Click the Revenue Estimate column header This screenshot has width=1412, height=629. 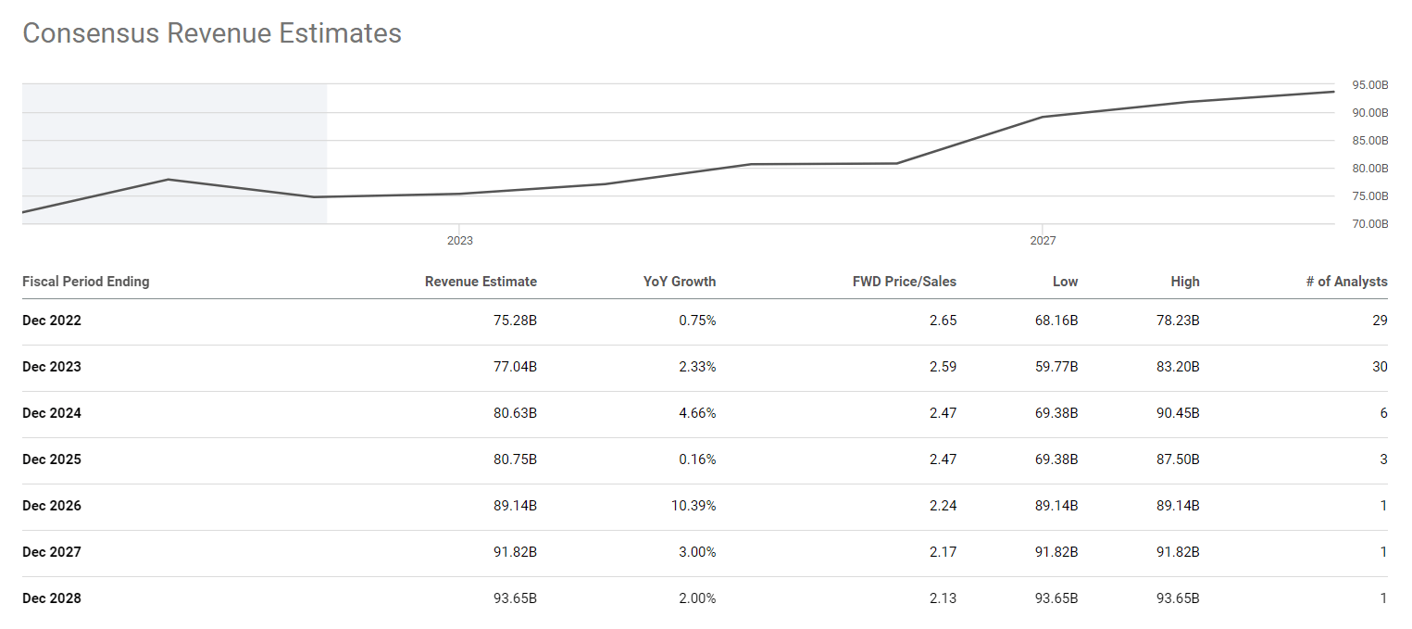click(481, 282)
